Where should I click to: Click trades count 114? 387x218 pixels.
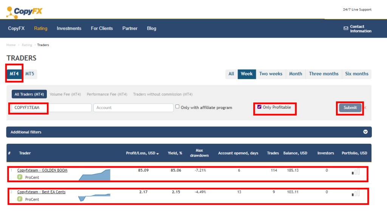tap(274, 170)
